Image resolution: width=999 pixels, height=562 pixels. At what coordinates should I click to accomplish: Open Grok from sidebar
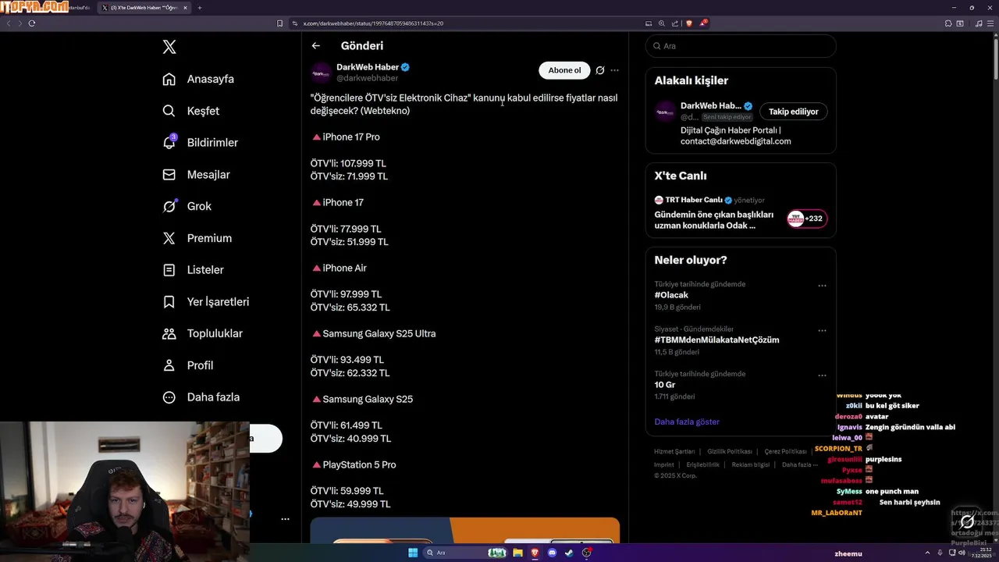tap(187, 206)
